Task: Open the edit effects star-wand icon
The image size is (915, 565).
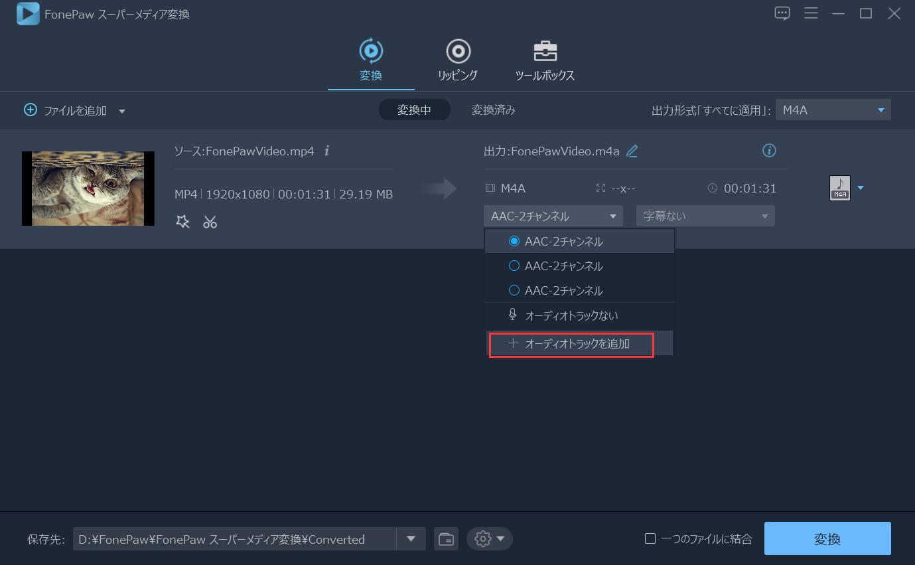Action: [182, 222]
